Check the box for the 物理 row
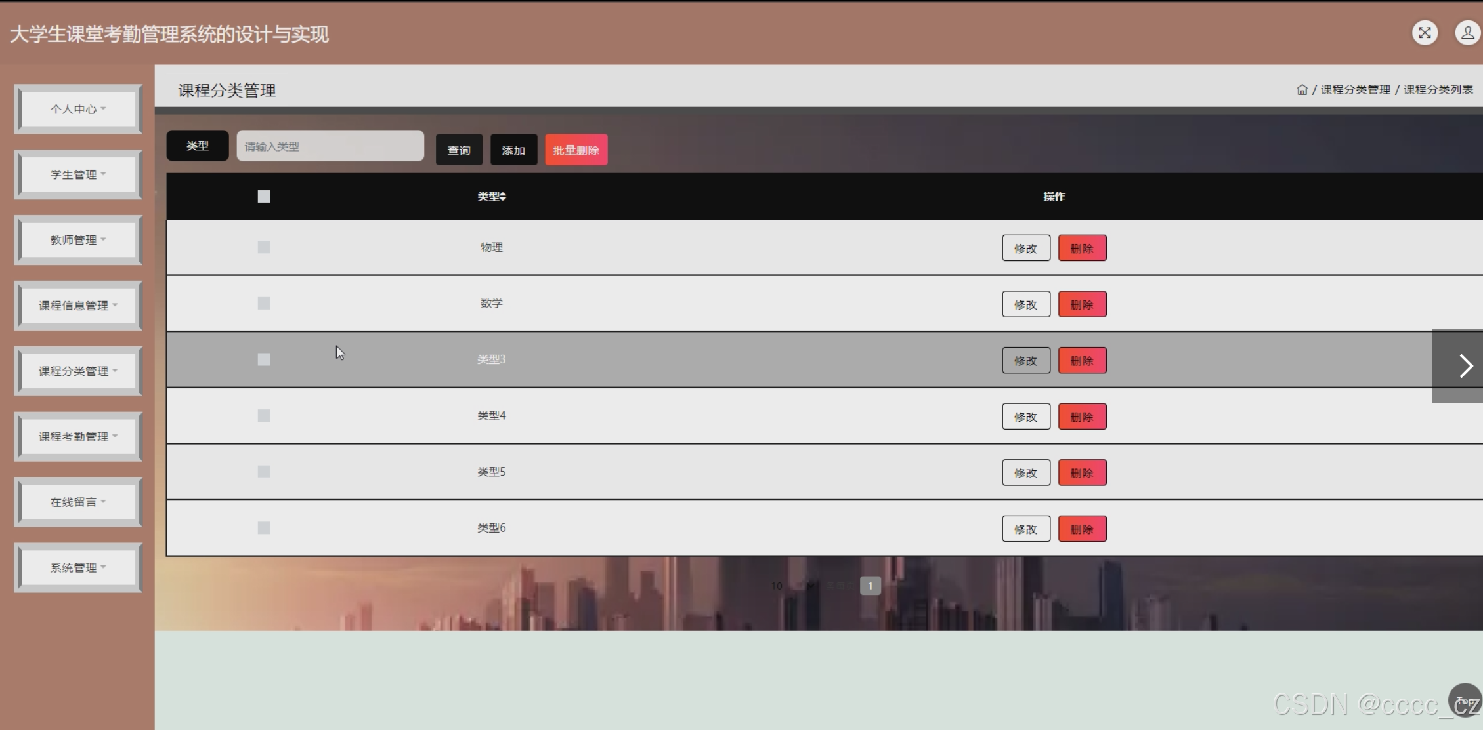1483x730 pixels. tap(264, 247)
